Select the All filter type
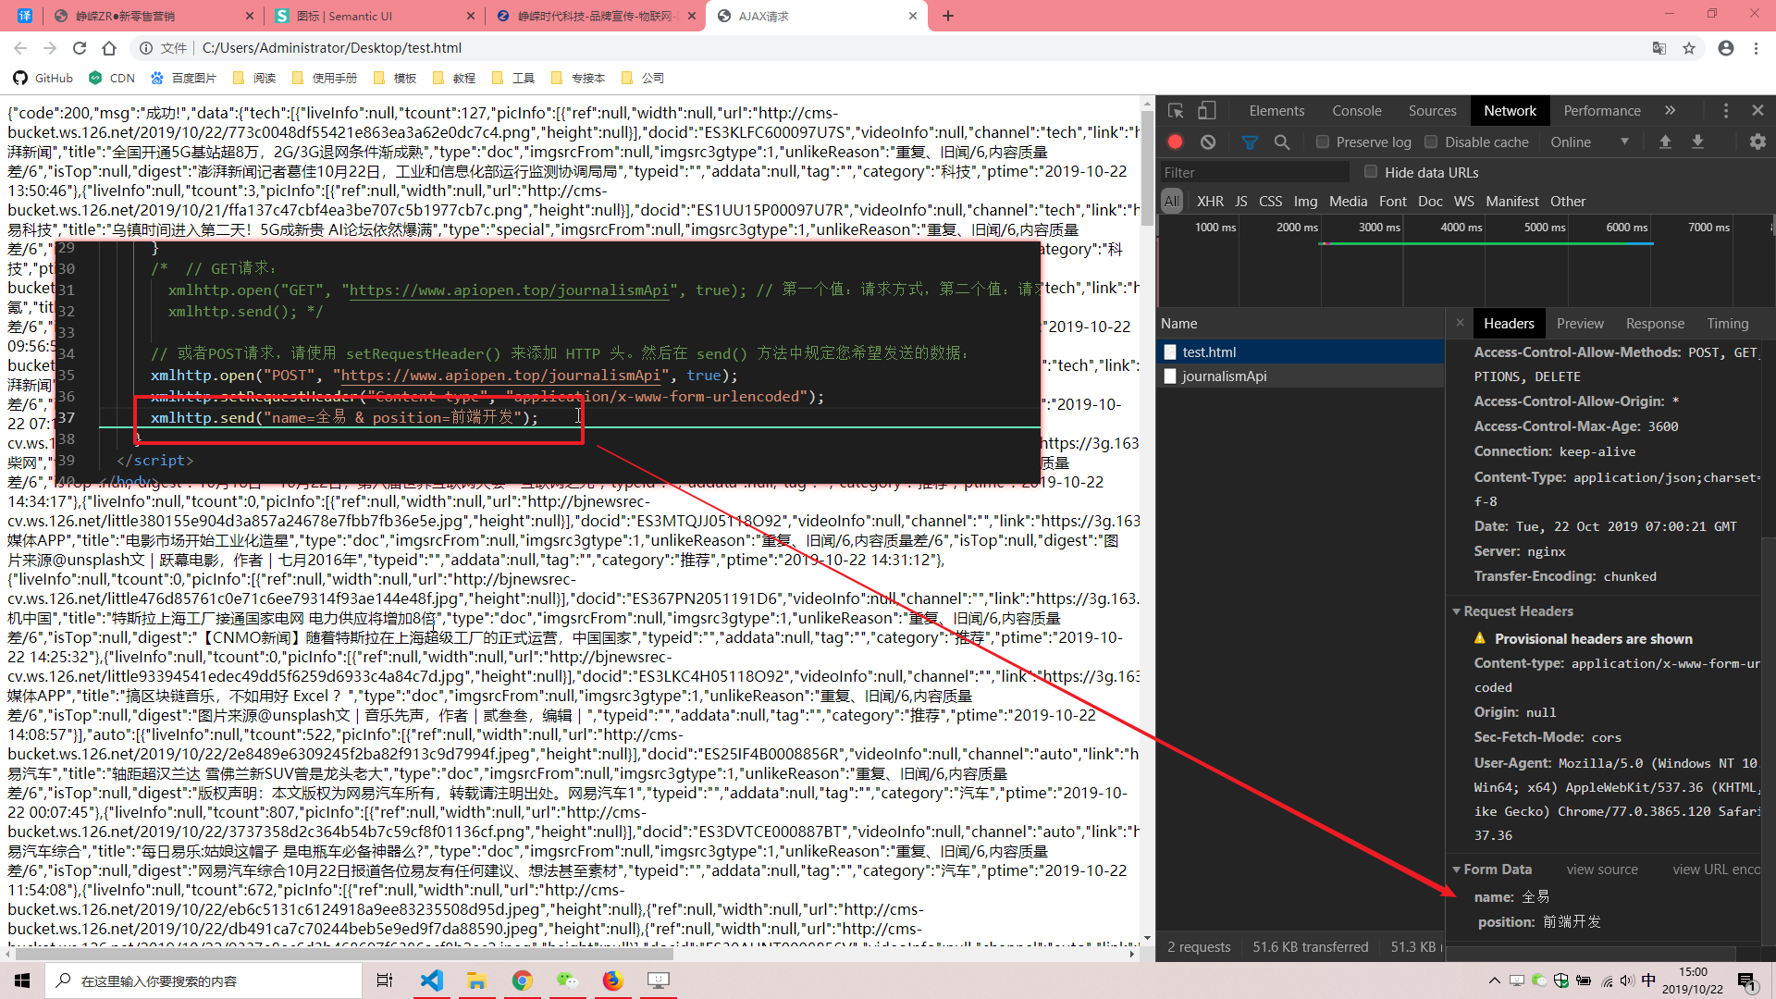Screen dimensions: 1776x999 1172,201
